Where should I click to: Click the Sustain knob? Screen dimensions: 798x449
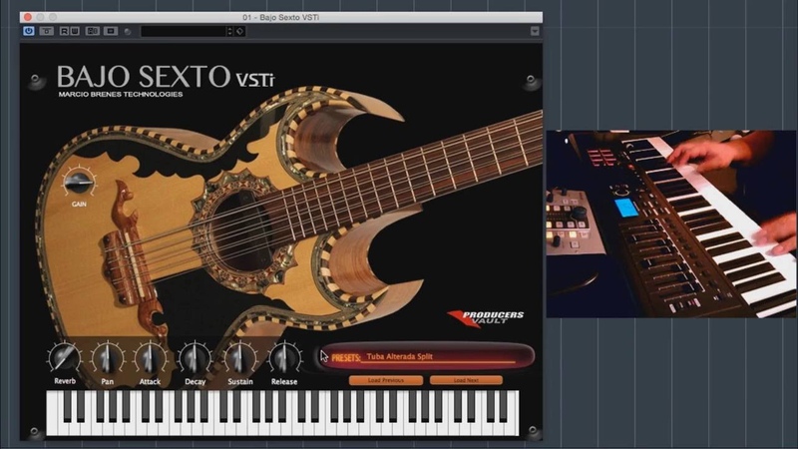239,358
